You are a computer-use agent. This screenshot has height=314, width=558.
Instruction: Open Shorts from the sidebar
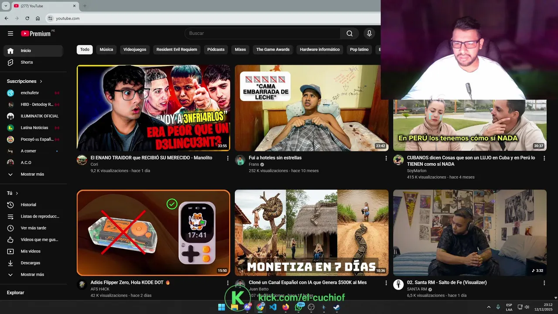[33, 62]
